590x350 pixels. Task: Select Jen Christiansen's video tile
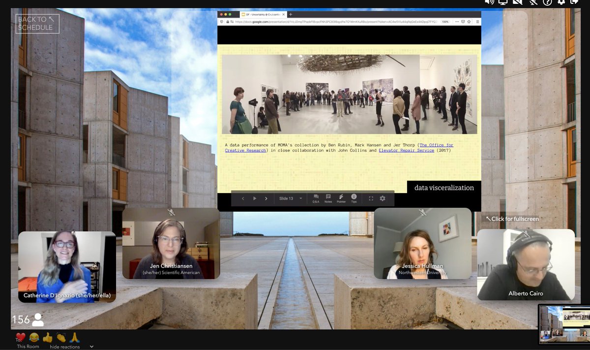[171, 243]
